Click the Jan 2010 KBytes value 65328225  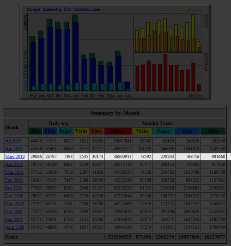(122, 188)
